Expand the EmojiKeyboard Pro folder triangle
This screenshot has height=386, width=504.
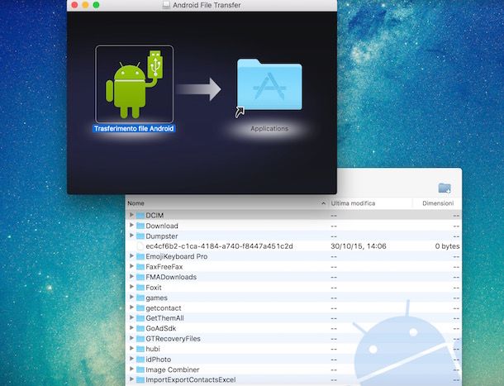click(x=131, y=256)
